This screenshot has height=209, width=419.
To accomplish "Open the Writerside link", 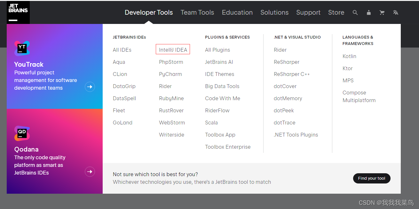I will [x=172, y=135].
